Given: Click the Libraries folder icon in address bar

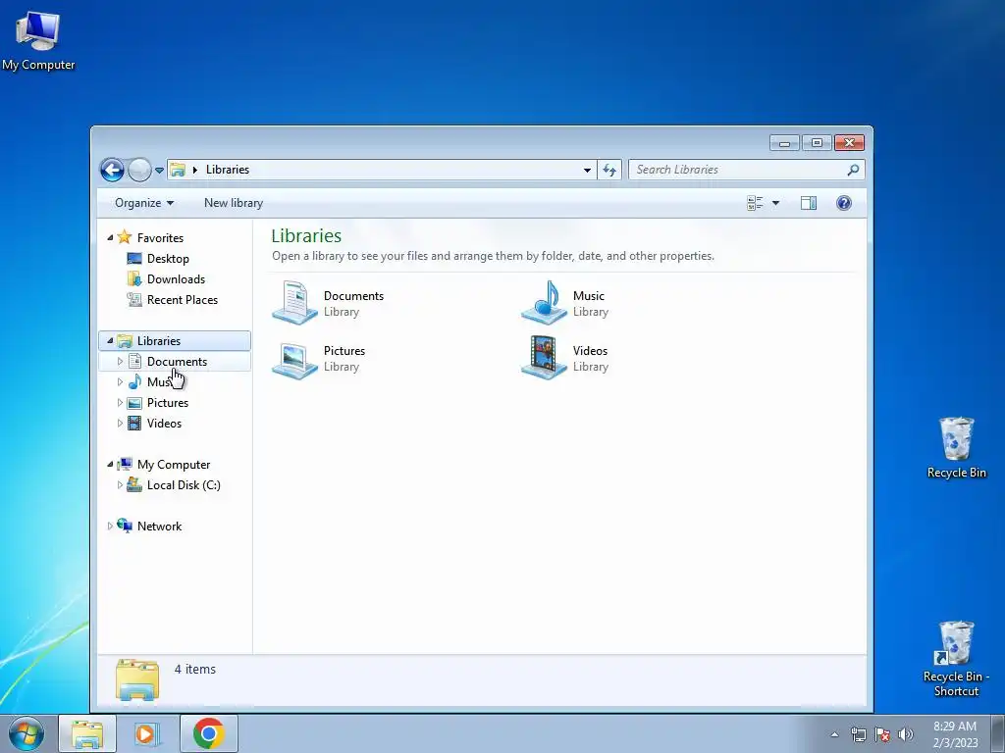Looking at the screenshot, I should point(178,170).
